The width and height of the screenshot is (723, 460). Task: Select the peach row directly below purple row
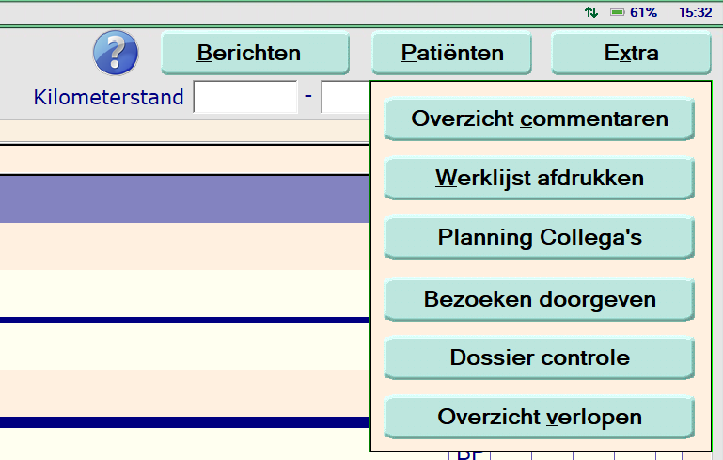coord(185,246)
